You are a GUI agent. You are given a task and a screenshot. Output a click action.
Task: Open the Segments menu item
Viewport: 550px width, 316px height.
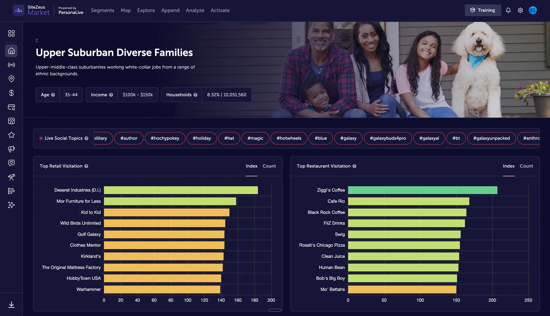tap(103, 10)
